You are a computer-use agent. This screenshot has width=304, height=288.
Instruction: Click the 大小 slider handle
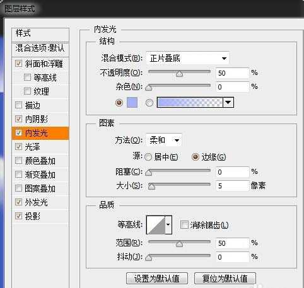point(151,187)
